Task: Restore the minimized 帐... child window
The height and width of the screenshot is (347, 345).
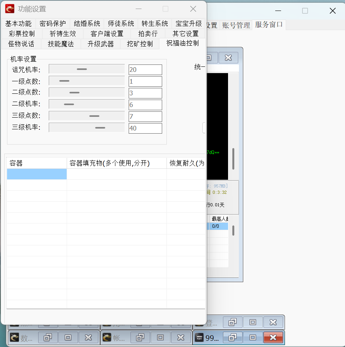Action: (140, 338)
